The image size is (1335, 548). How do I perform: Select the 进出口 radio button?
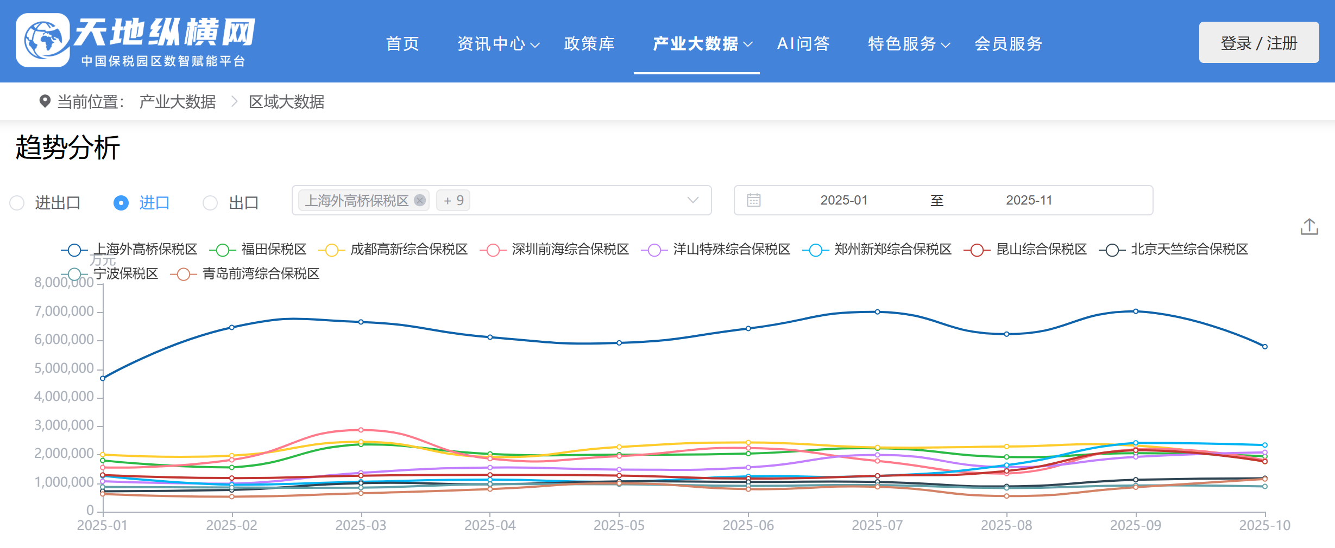pos(17,203)
